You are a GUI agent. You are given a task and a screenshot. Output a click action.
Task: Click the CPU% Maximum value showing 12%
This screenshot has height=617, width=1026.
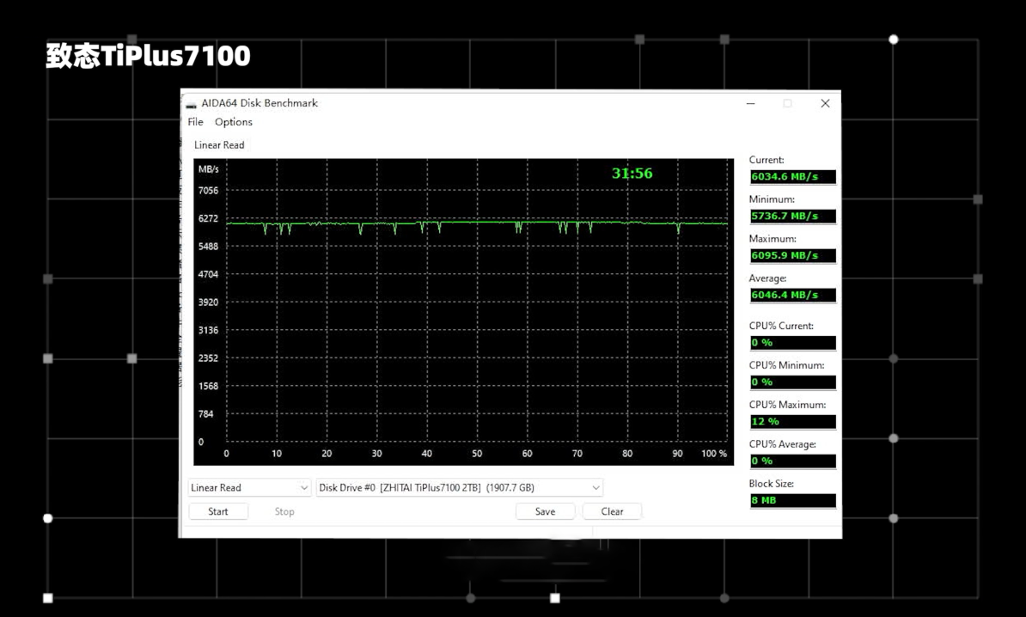click(792, 421)
